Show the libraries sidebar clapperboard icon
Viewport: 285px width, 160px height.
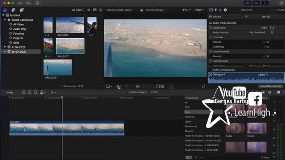5,10
